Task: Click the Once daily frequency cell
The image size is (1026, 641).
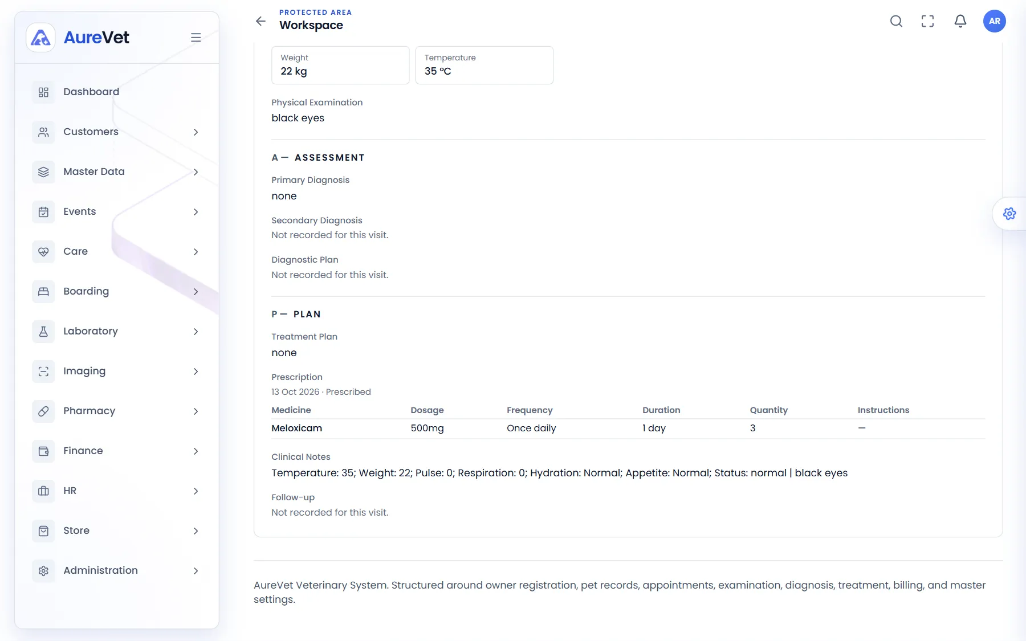Action: [531, 428]
